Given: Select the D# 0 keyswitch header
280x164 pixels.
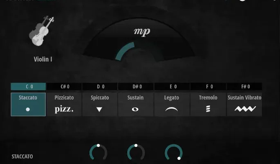Looking at the screenshot, I should (x=136, y=87).
